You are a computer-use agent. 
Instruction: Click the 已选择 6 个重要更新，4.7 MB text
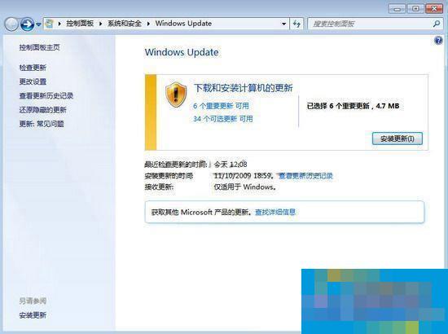point(353,106)
